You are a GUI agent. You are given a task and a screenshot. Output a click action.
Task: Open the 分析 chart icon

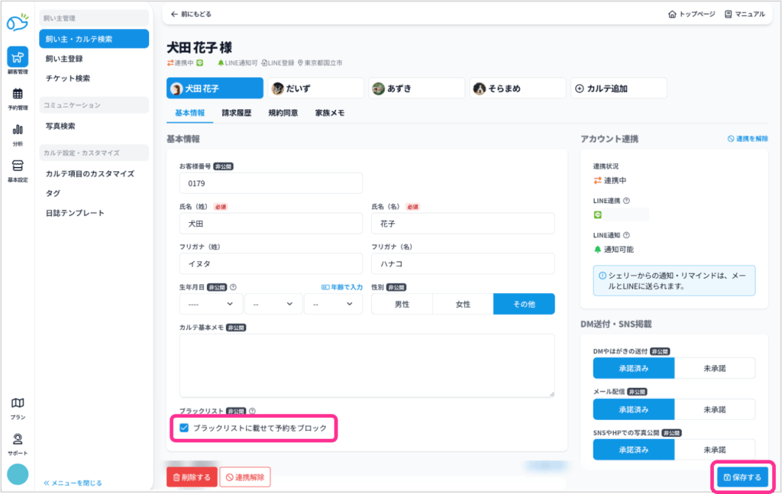18,131
